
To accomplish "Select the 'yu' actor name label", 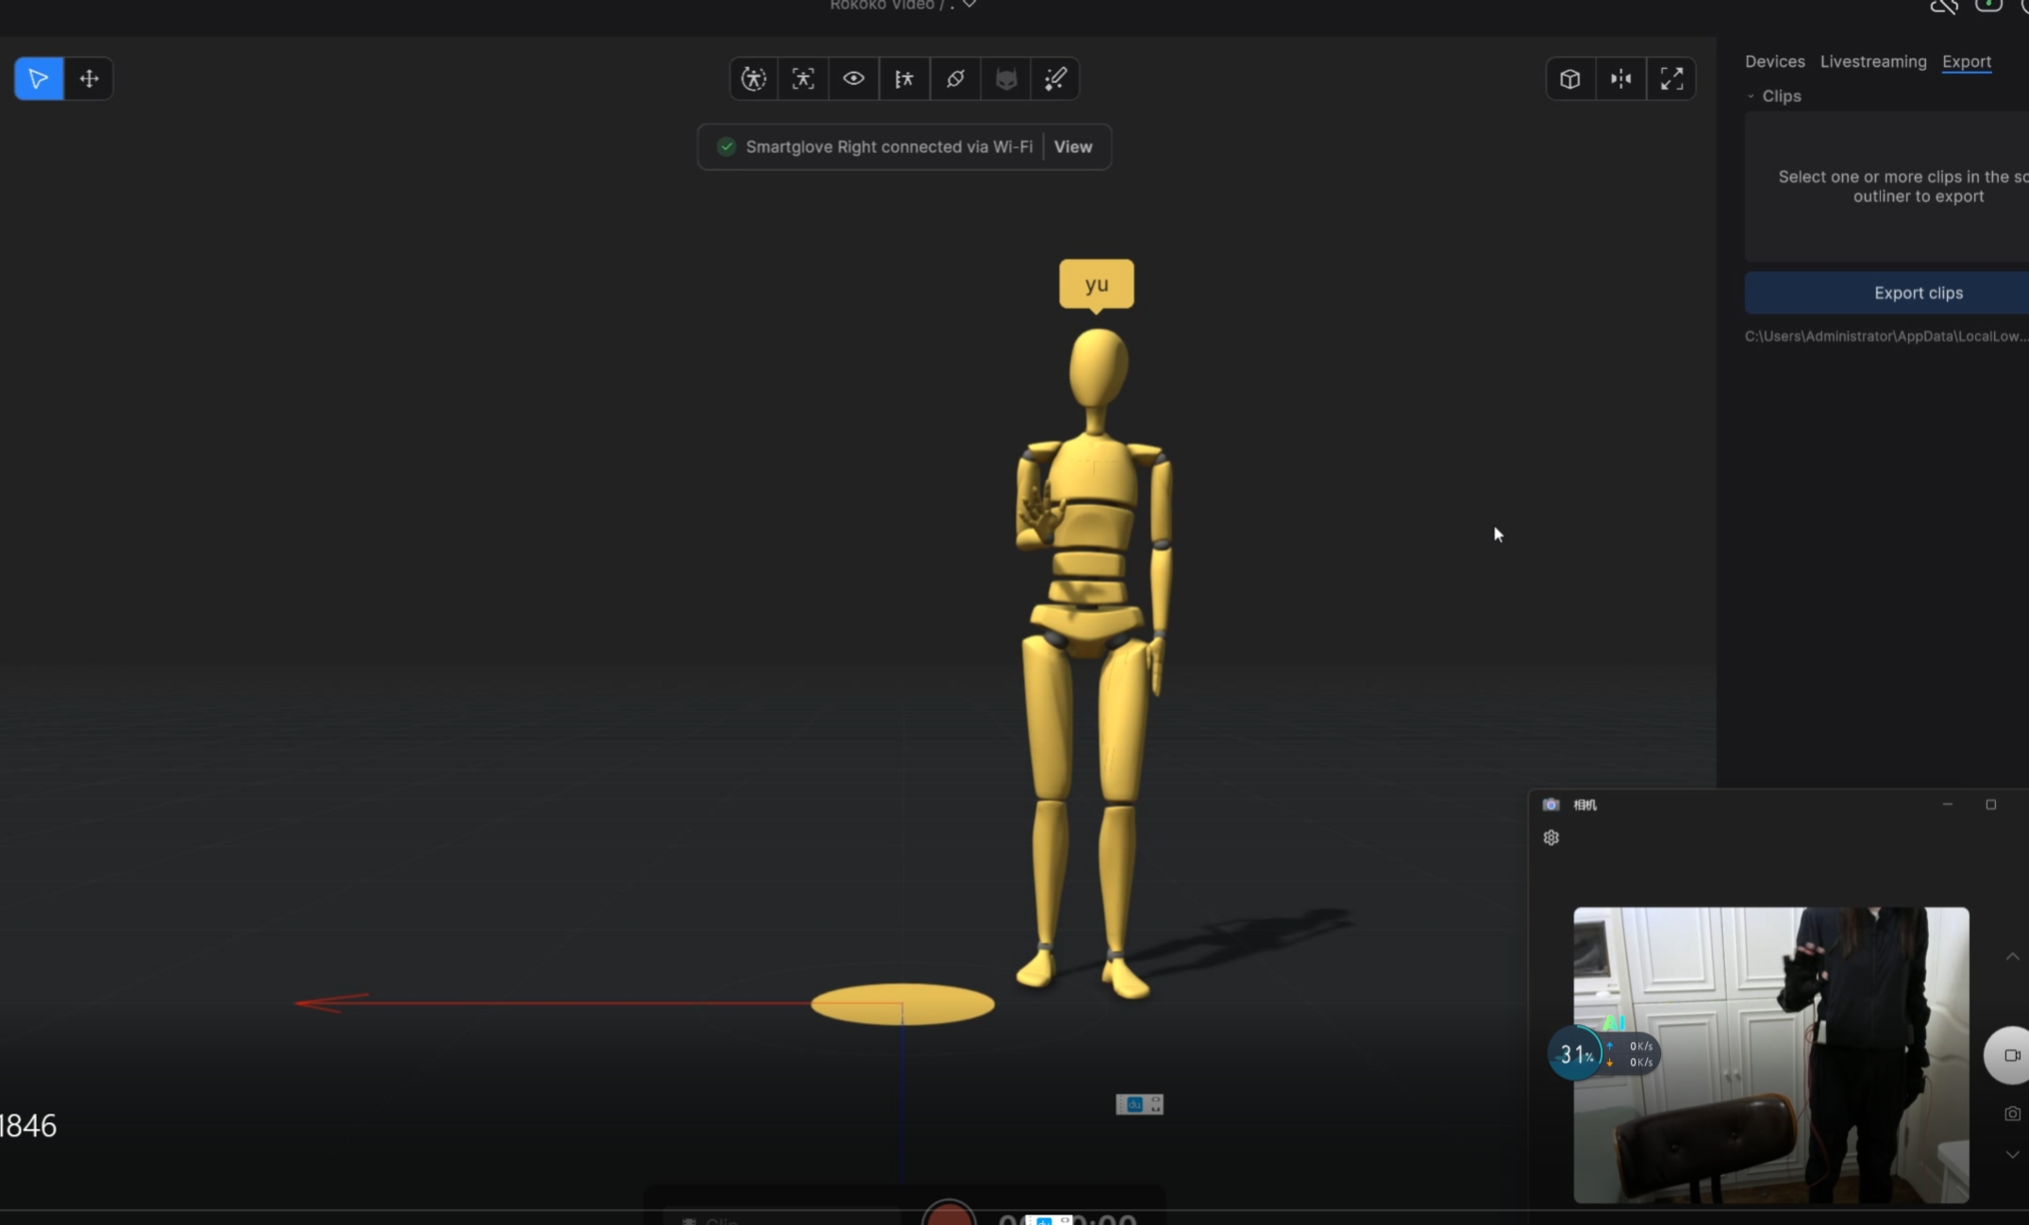I will coord(1097,284).
